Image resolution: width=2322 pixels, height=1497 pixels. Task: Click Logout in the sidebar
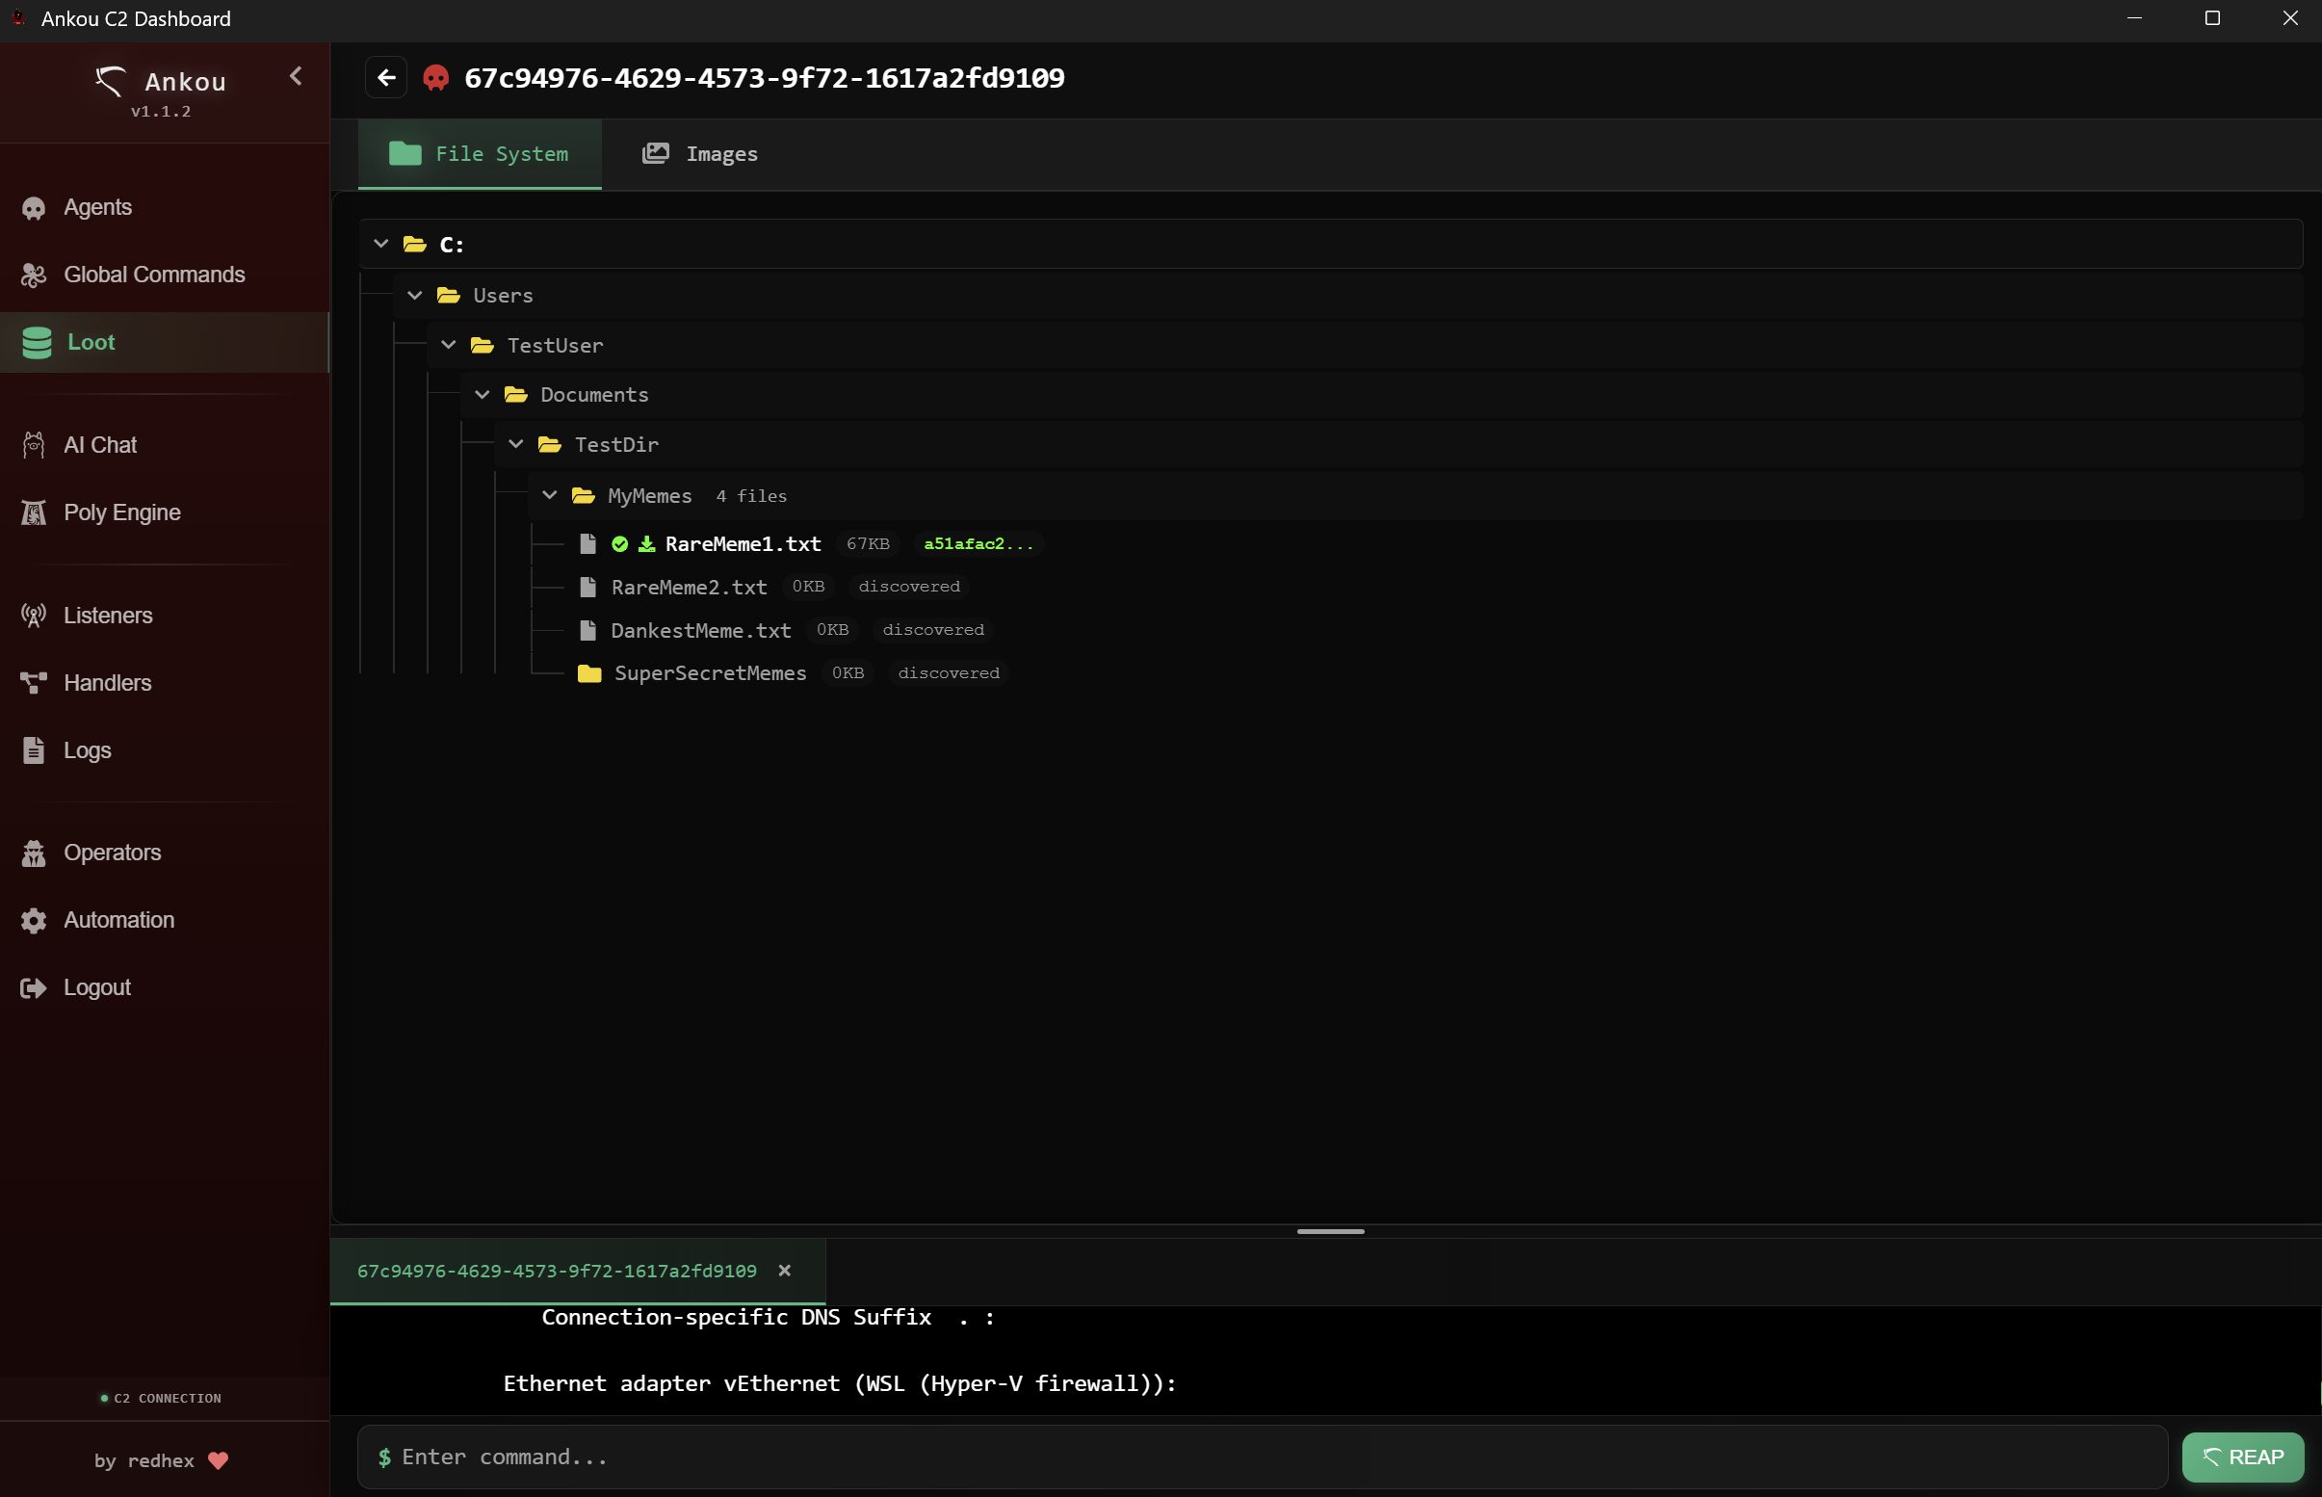pyautogui.click(x=96, y=986)
